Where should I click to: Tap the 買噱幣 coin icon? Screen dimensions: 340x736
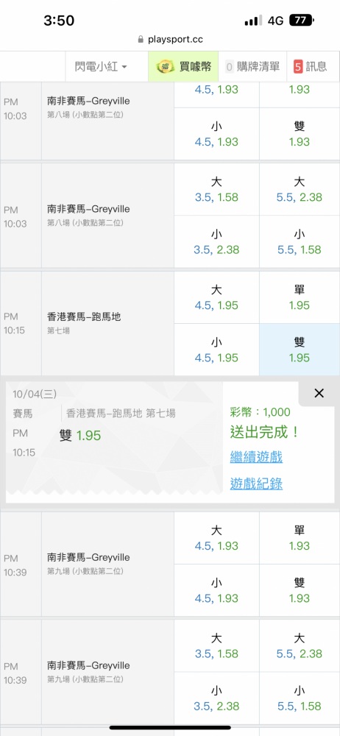[x=165, y=67]
